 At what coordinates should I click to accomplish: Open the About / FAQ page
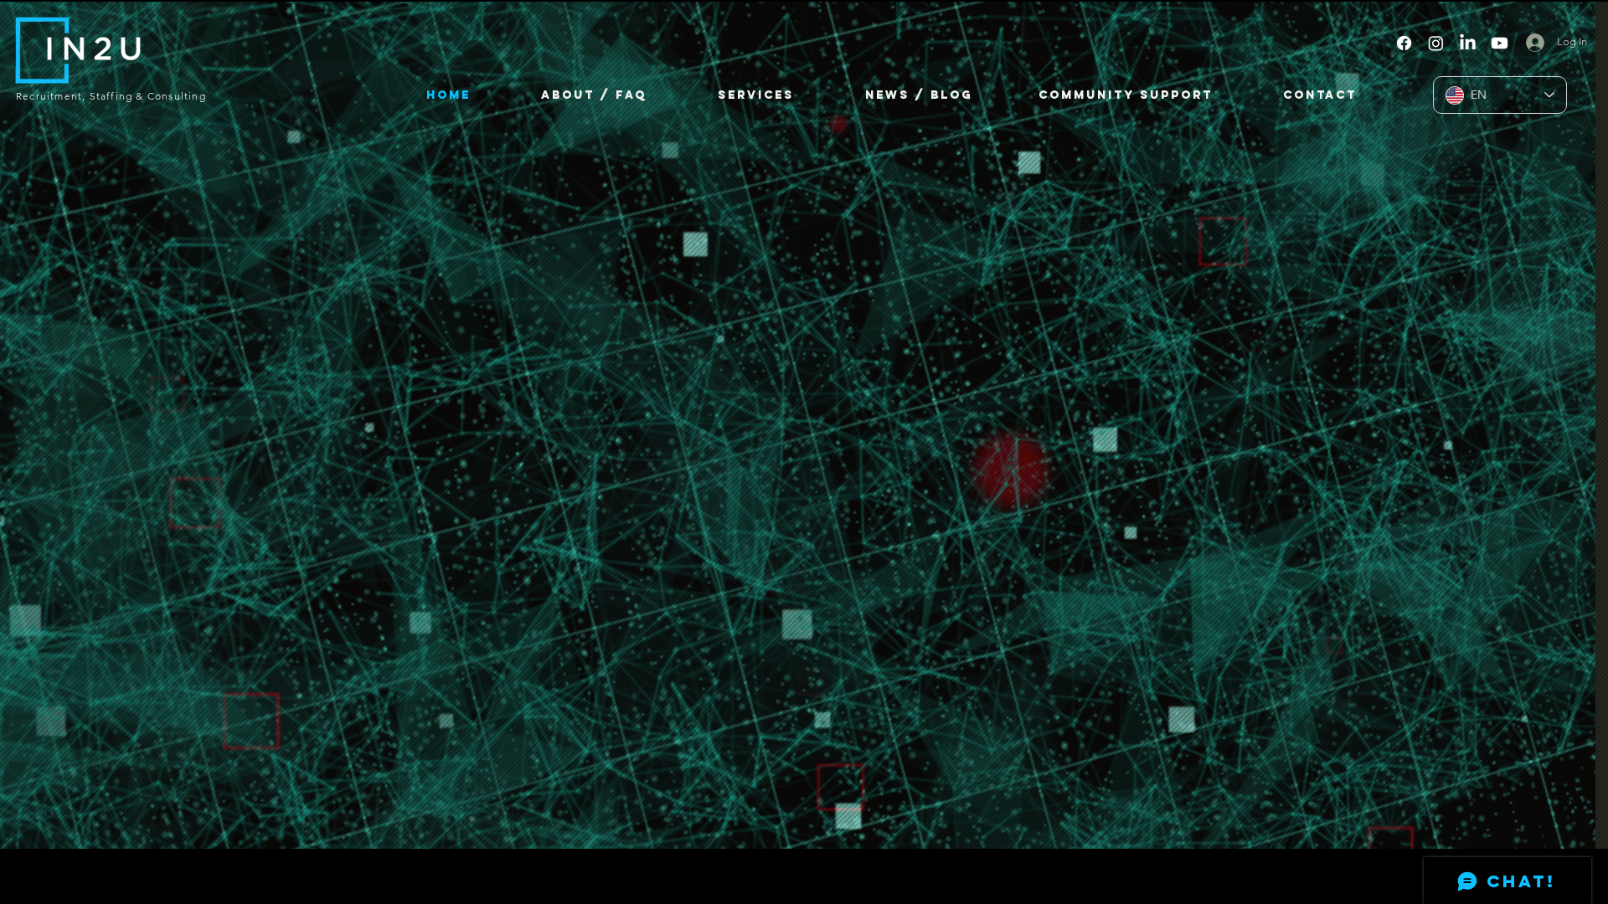(x=594, y=95)
